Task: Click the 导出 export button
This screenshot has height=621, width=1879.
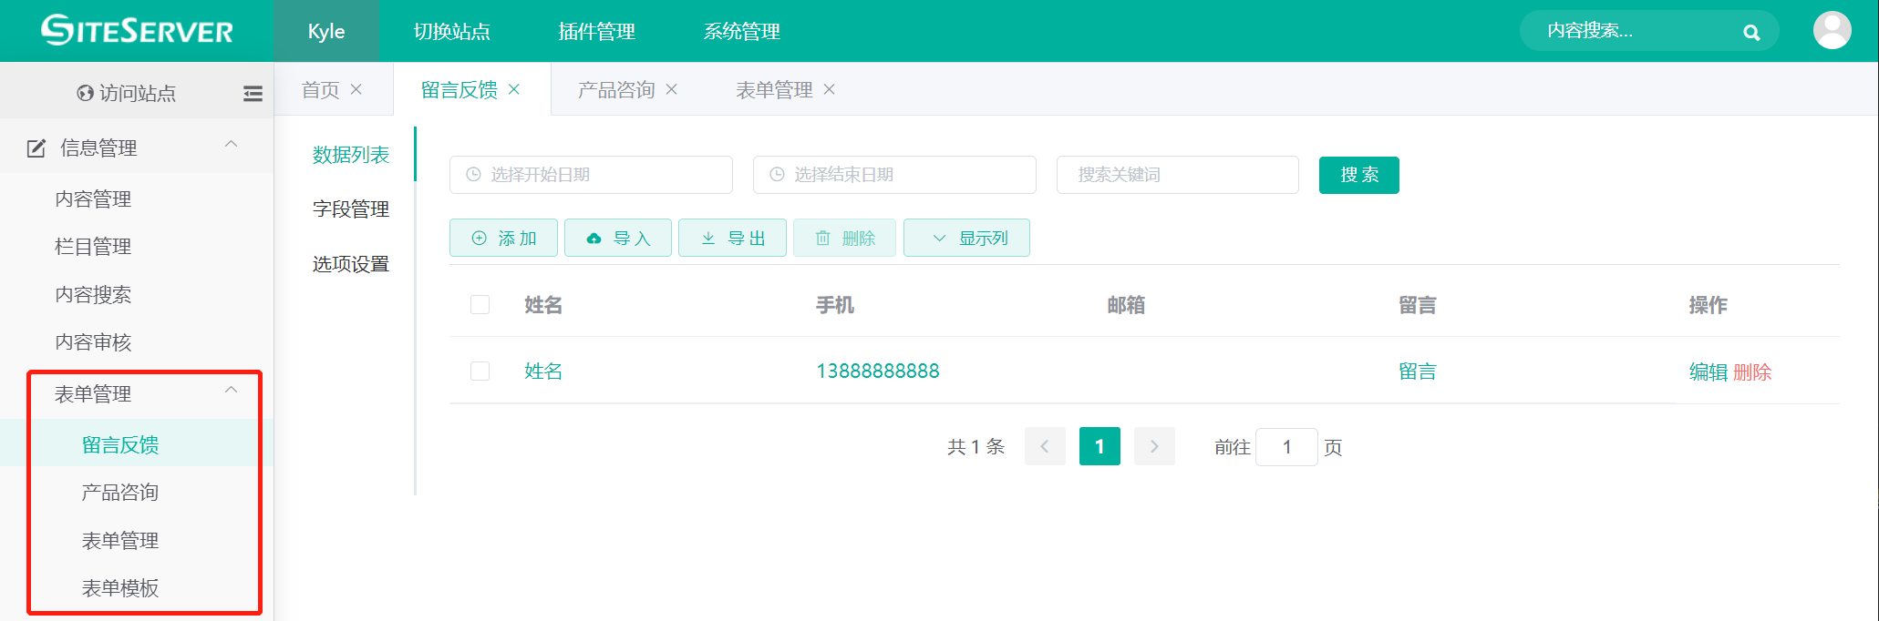Action: (x=732, y=238)
